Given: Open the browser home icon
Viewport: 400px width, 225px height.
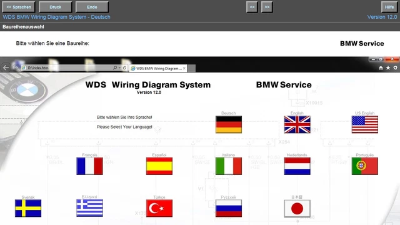Looking at the screenshot, I should [x=381, y=68].
